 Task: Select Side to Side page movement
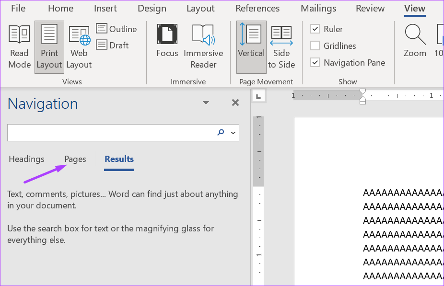coord(281,46)
